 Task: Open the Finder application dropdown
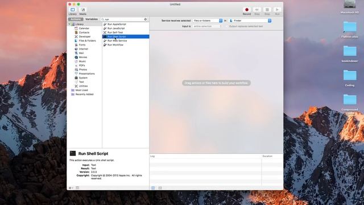point(250,20)
